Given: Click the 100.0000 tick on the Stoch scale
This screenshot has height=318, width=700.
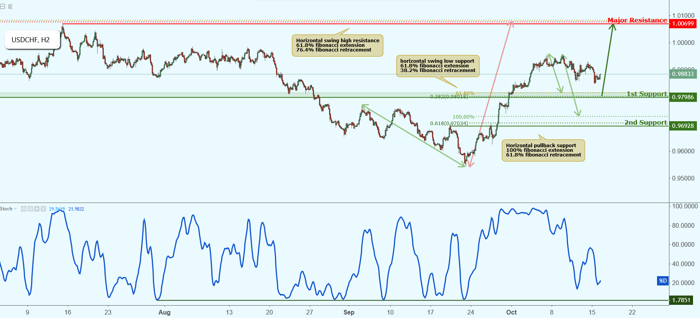Looking at the screenshot, I should [x=685, y=206].
